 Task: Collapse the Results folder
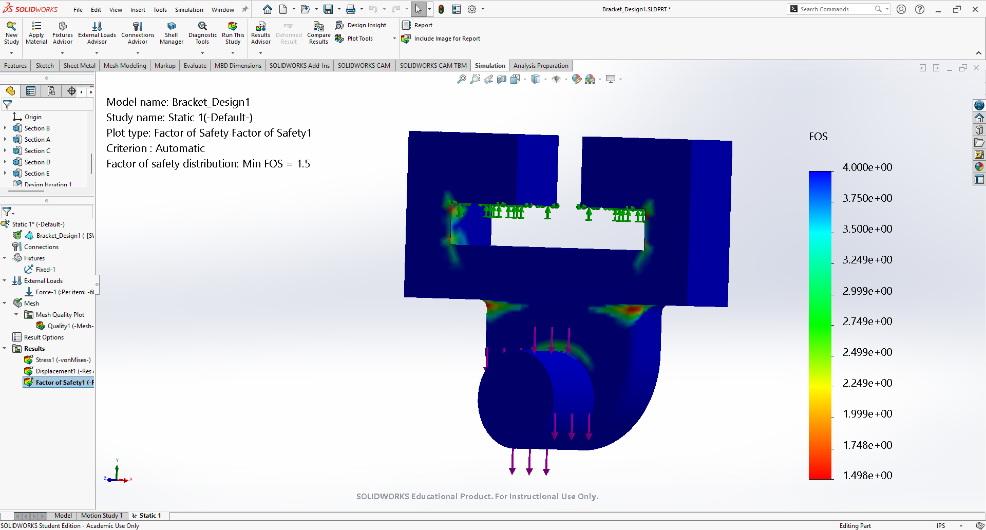(5, 349)
